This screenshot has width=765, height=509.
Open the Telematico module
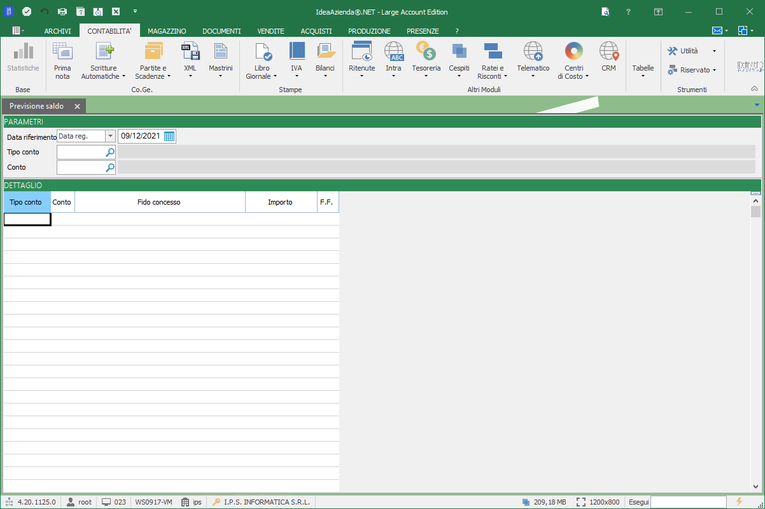click(533, 60)
